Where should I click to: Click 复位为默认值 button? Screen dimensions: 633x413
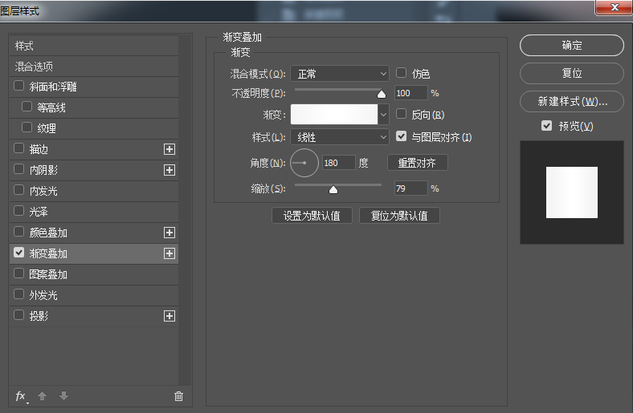click(x=399, y=216)
